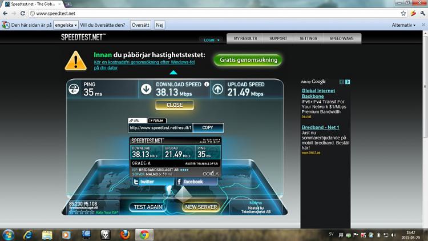Viewport: 428px width, 241px height.
Task: Click the server pyramid marker on the map
Action: (183, 194)
